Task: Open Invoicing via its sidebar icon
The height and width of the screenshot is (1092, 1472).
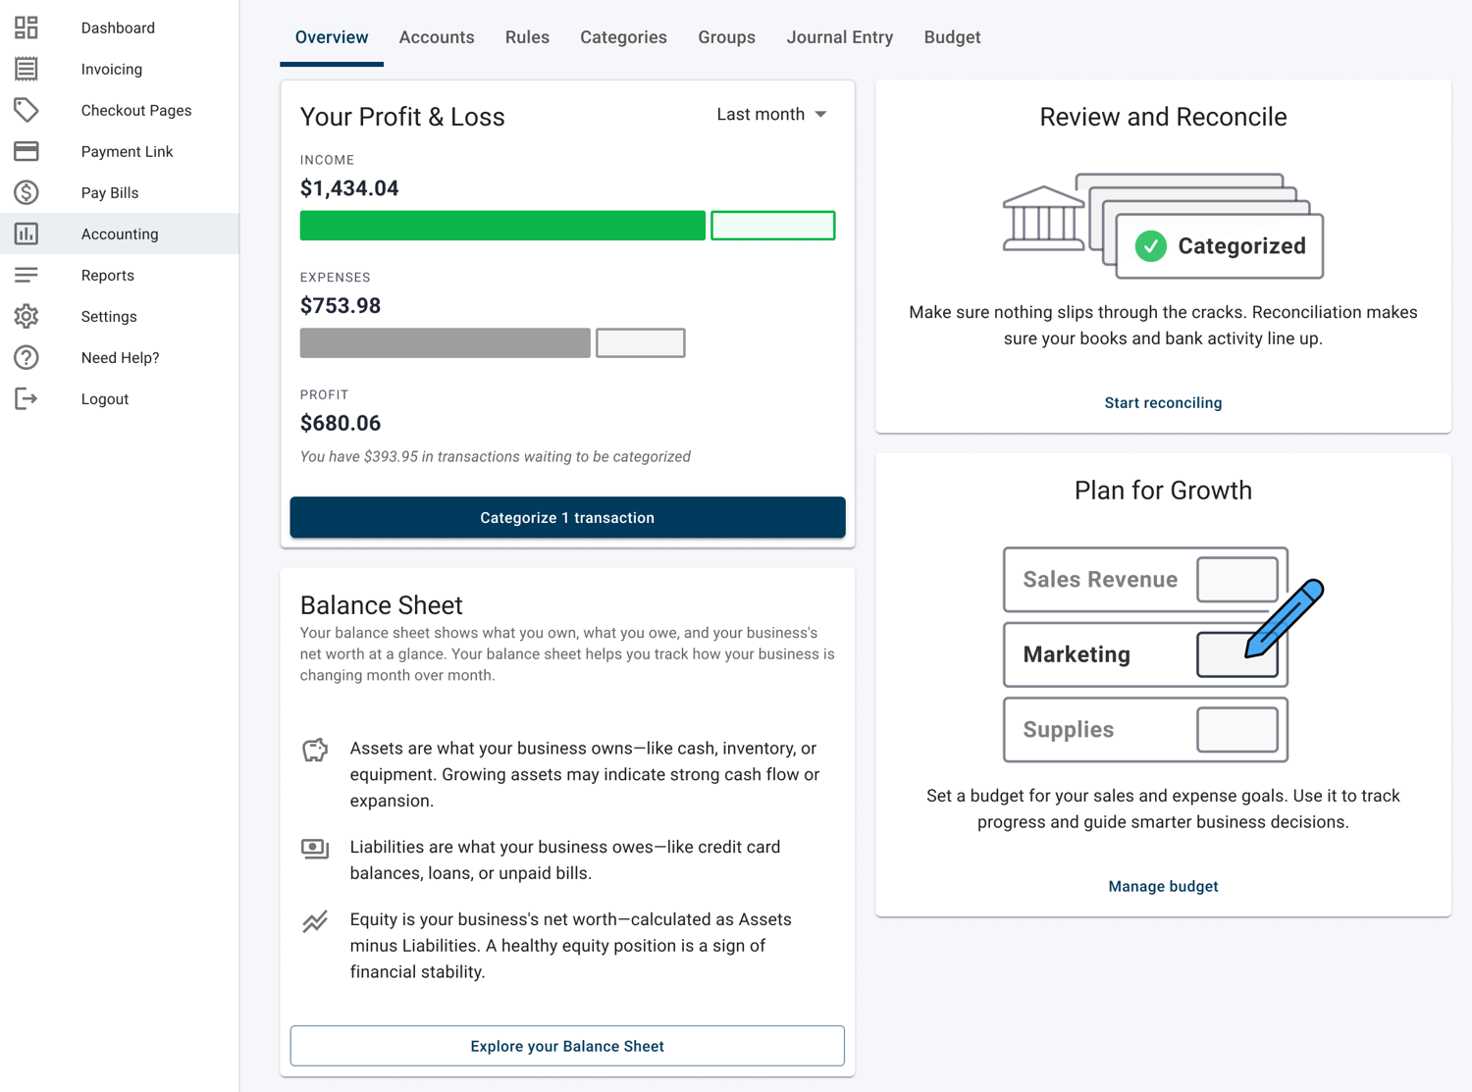Action: 26,69
